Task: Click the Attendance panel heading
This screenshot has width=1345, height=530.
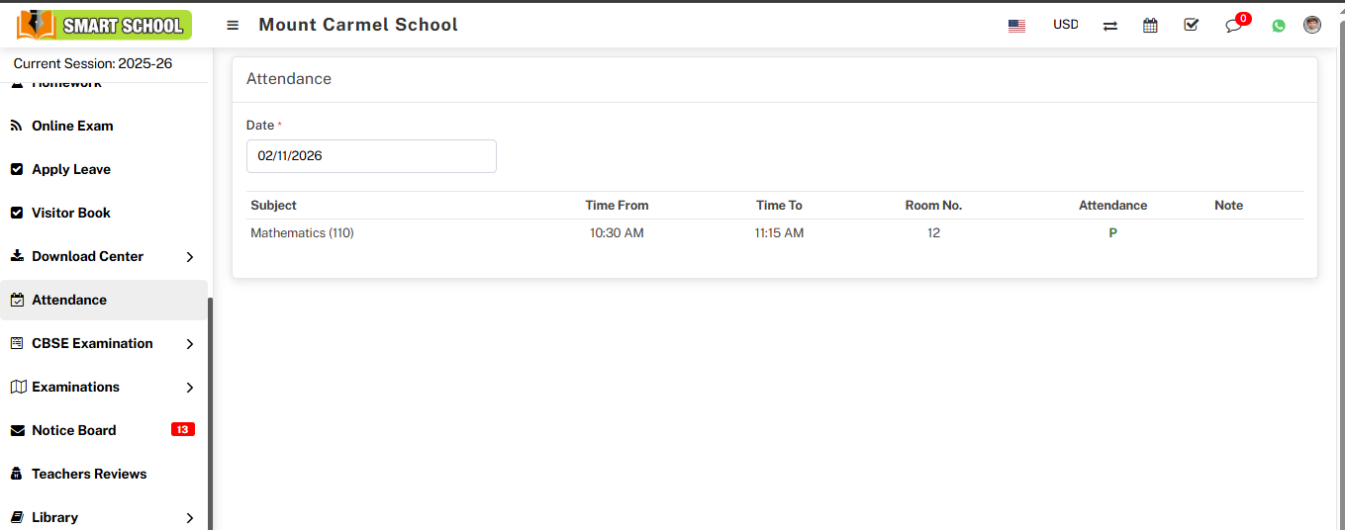Action: [x=289, y=79]
